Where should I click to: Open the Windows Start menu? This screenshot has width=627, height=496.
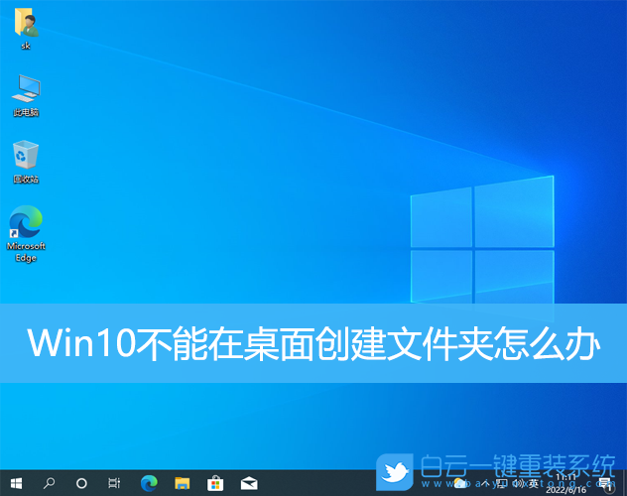pos(15,483)
